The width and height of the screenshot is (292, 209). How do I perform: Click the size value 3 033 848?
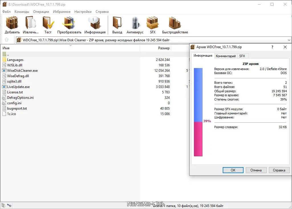point(163,87)
